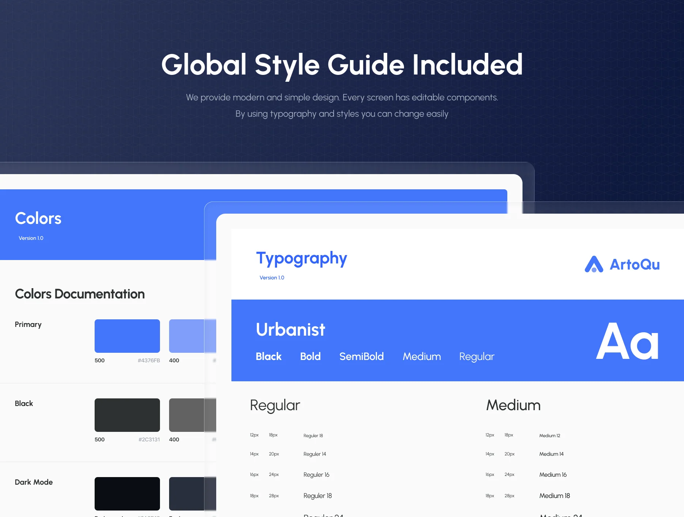Image resolution: width=684 pixels, height=517 pixels.
Task: Click the Bold font weight label
Action: point(310,357)
